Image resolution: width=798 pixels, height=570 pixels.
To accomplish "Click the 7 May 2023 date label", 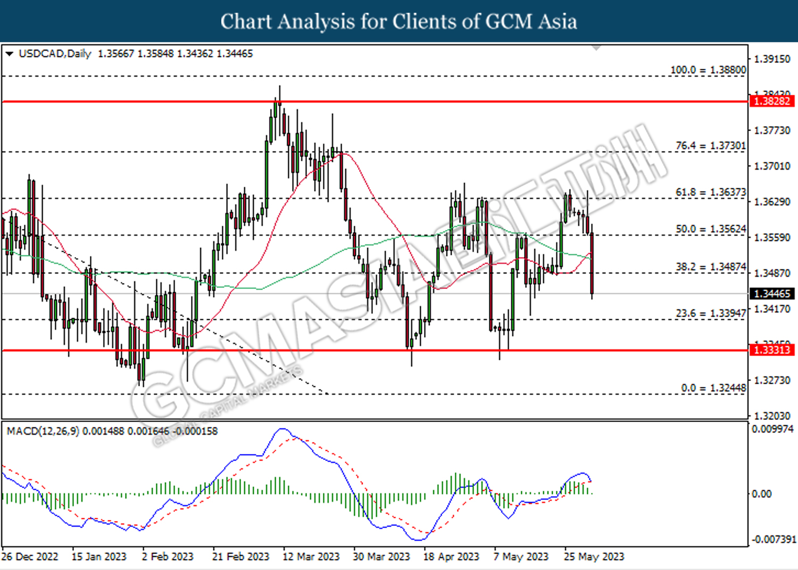I will point(521,557).
